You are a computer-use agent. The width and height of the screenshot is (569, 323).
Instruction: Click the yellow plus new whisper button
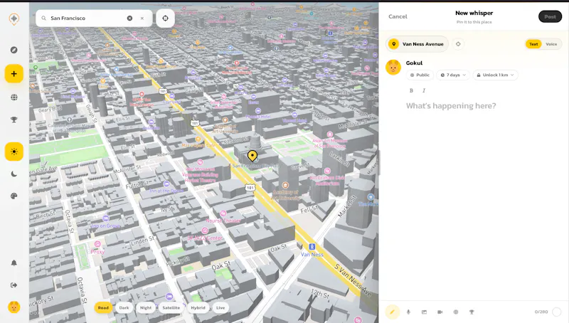point(14,74)
